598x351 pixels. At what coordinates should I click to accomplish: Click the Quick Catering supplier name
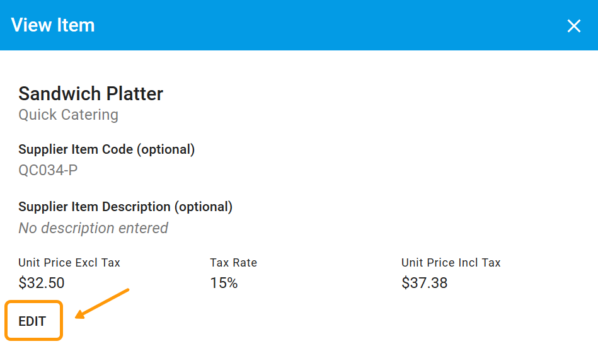[68, 115]
